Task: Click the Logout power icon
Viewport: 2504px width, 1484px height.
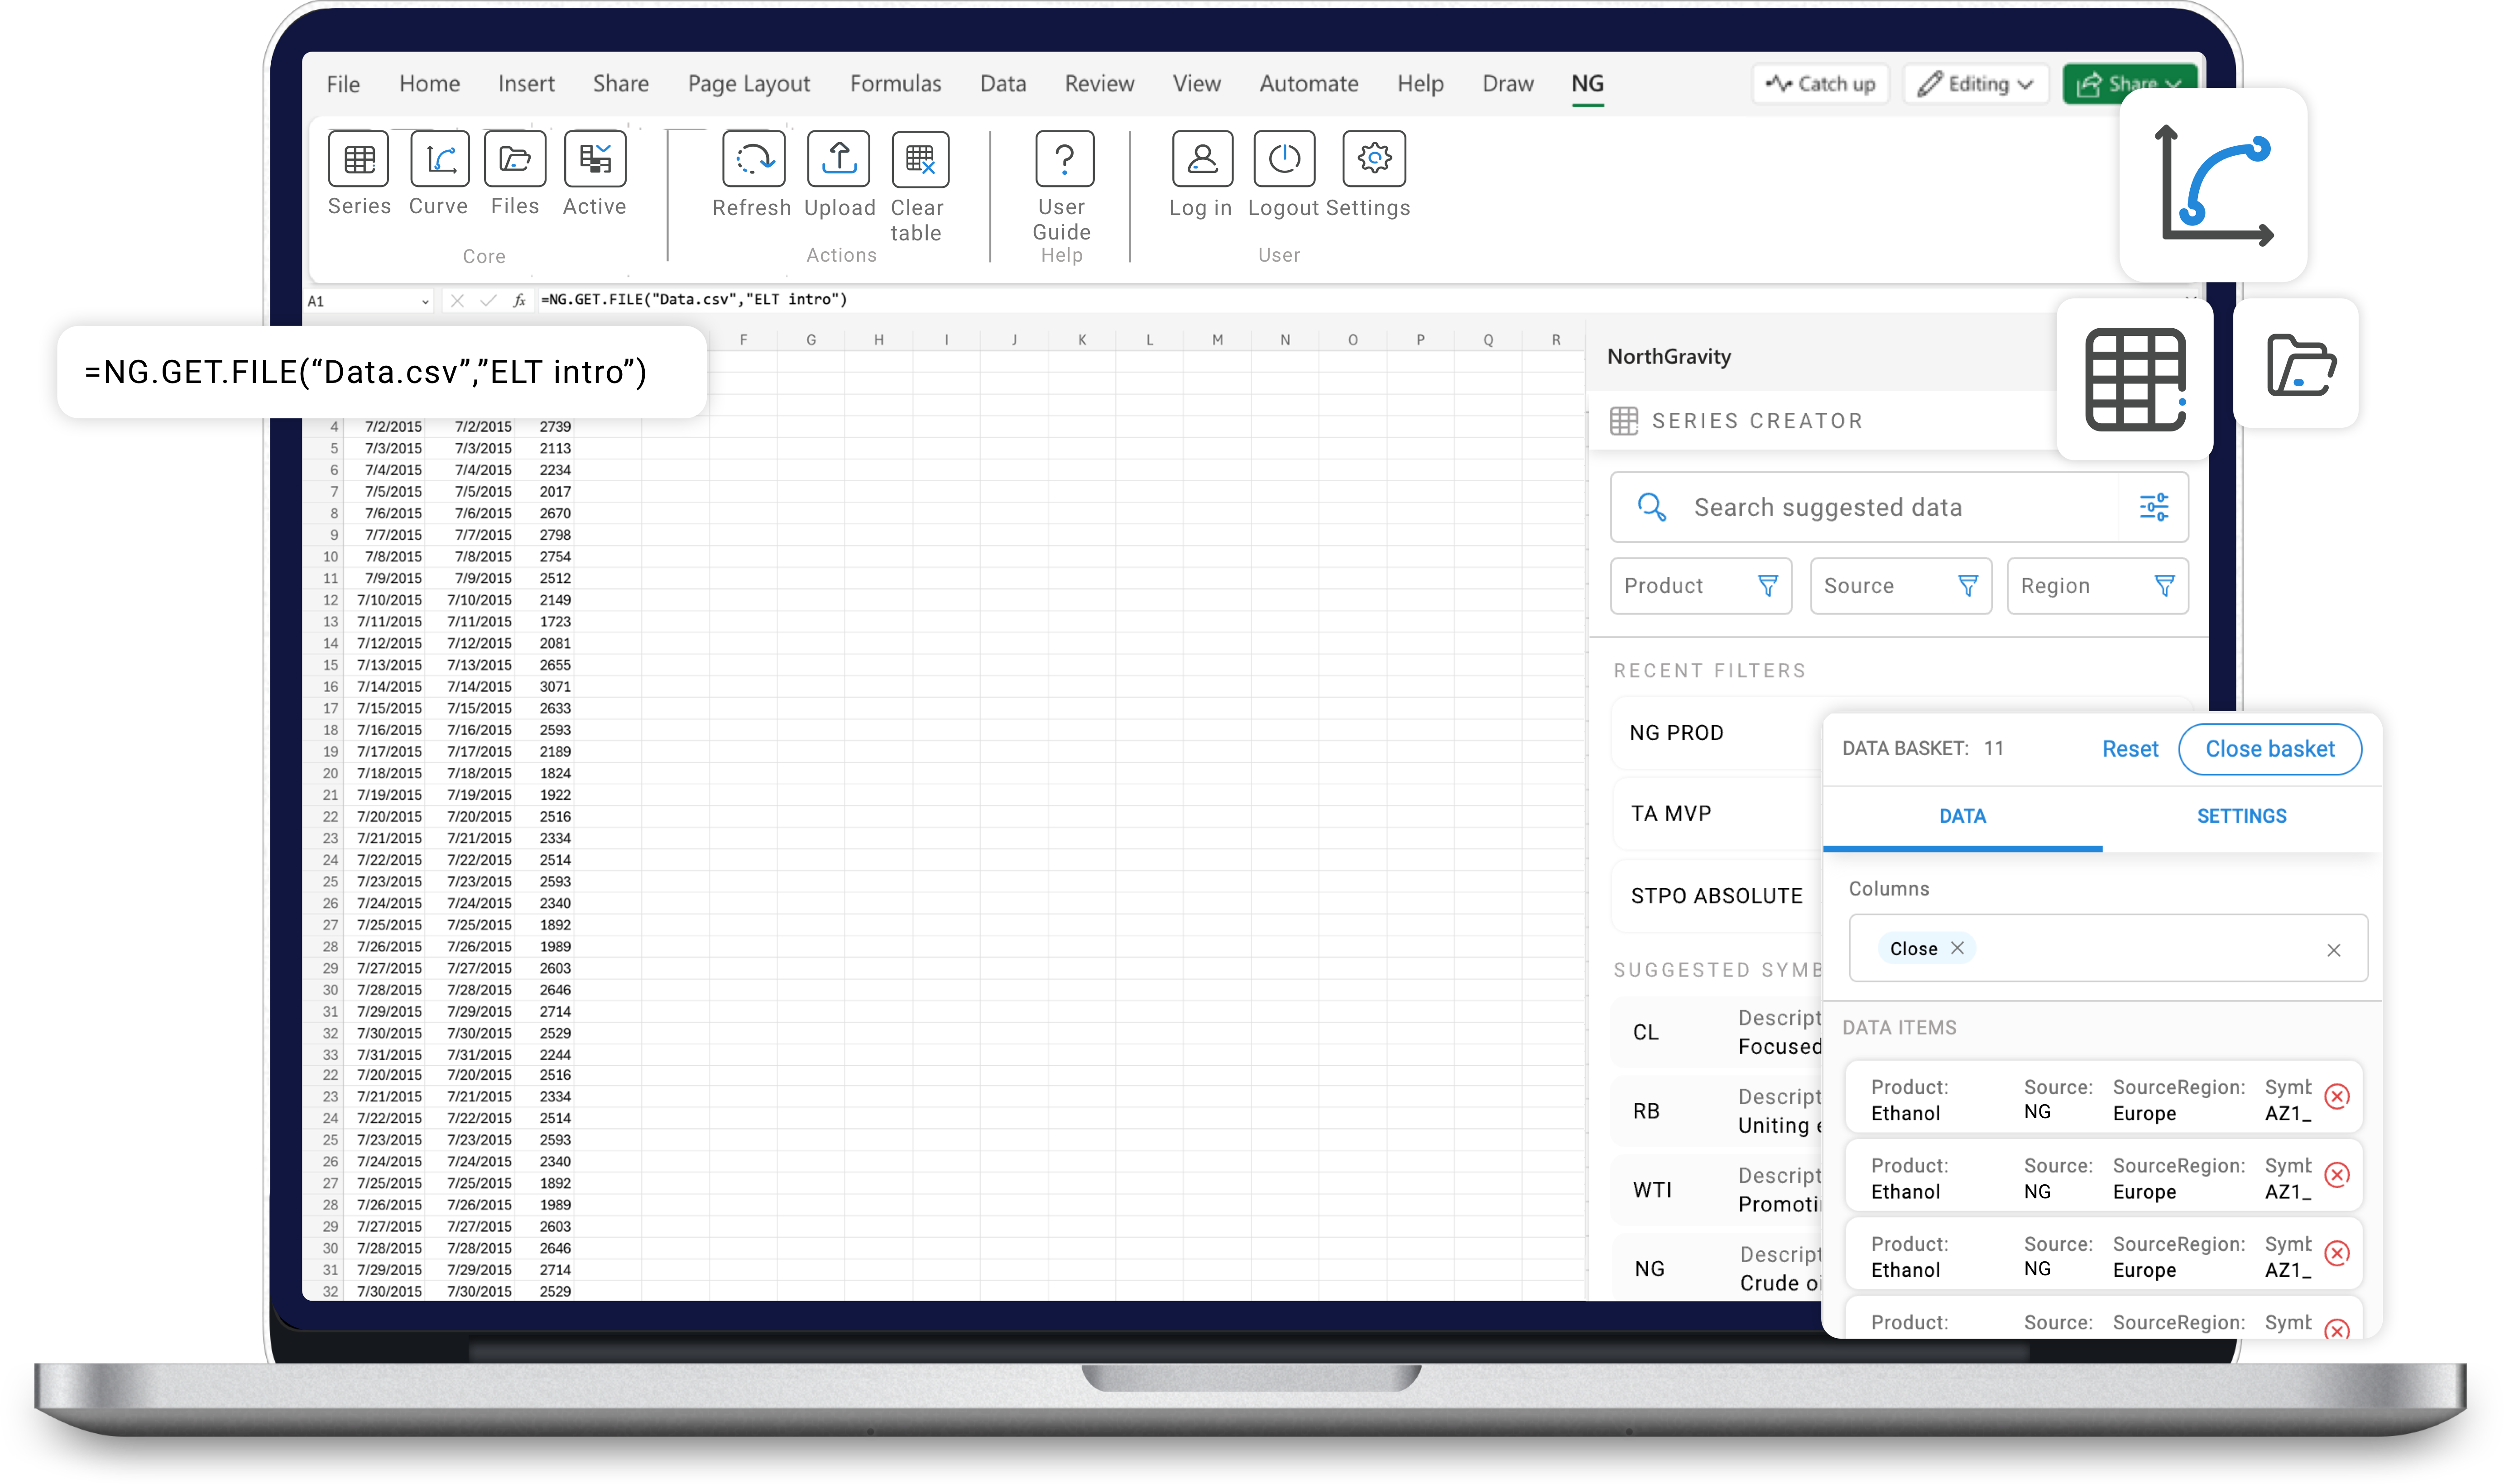Action: pos(1284,159)
